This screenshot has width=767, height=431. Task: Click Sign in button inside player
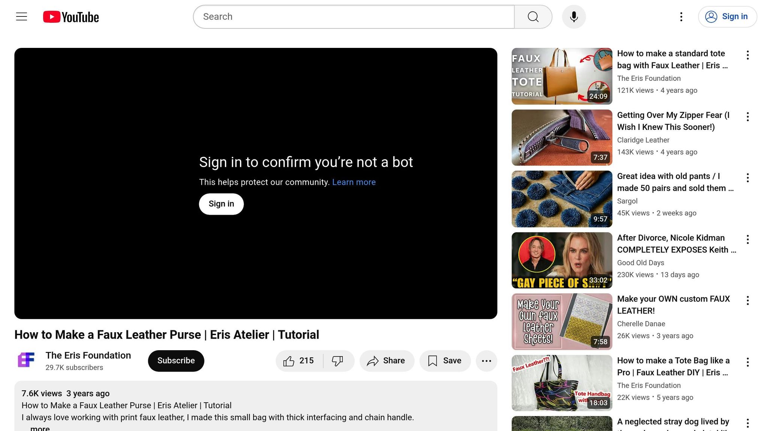[x=221, y=204]
